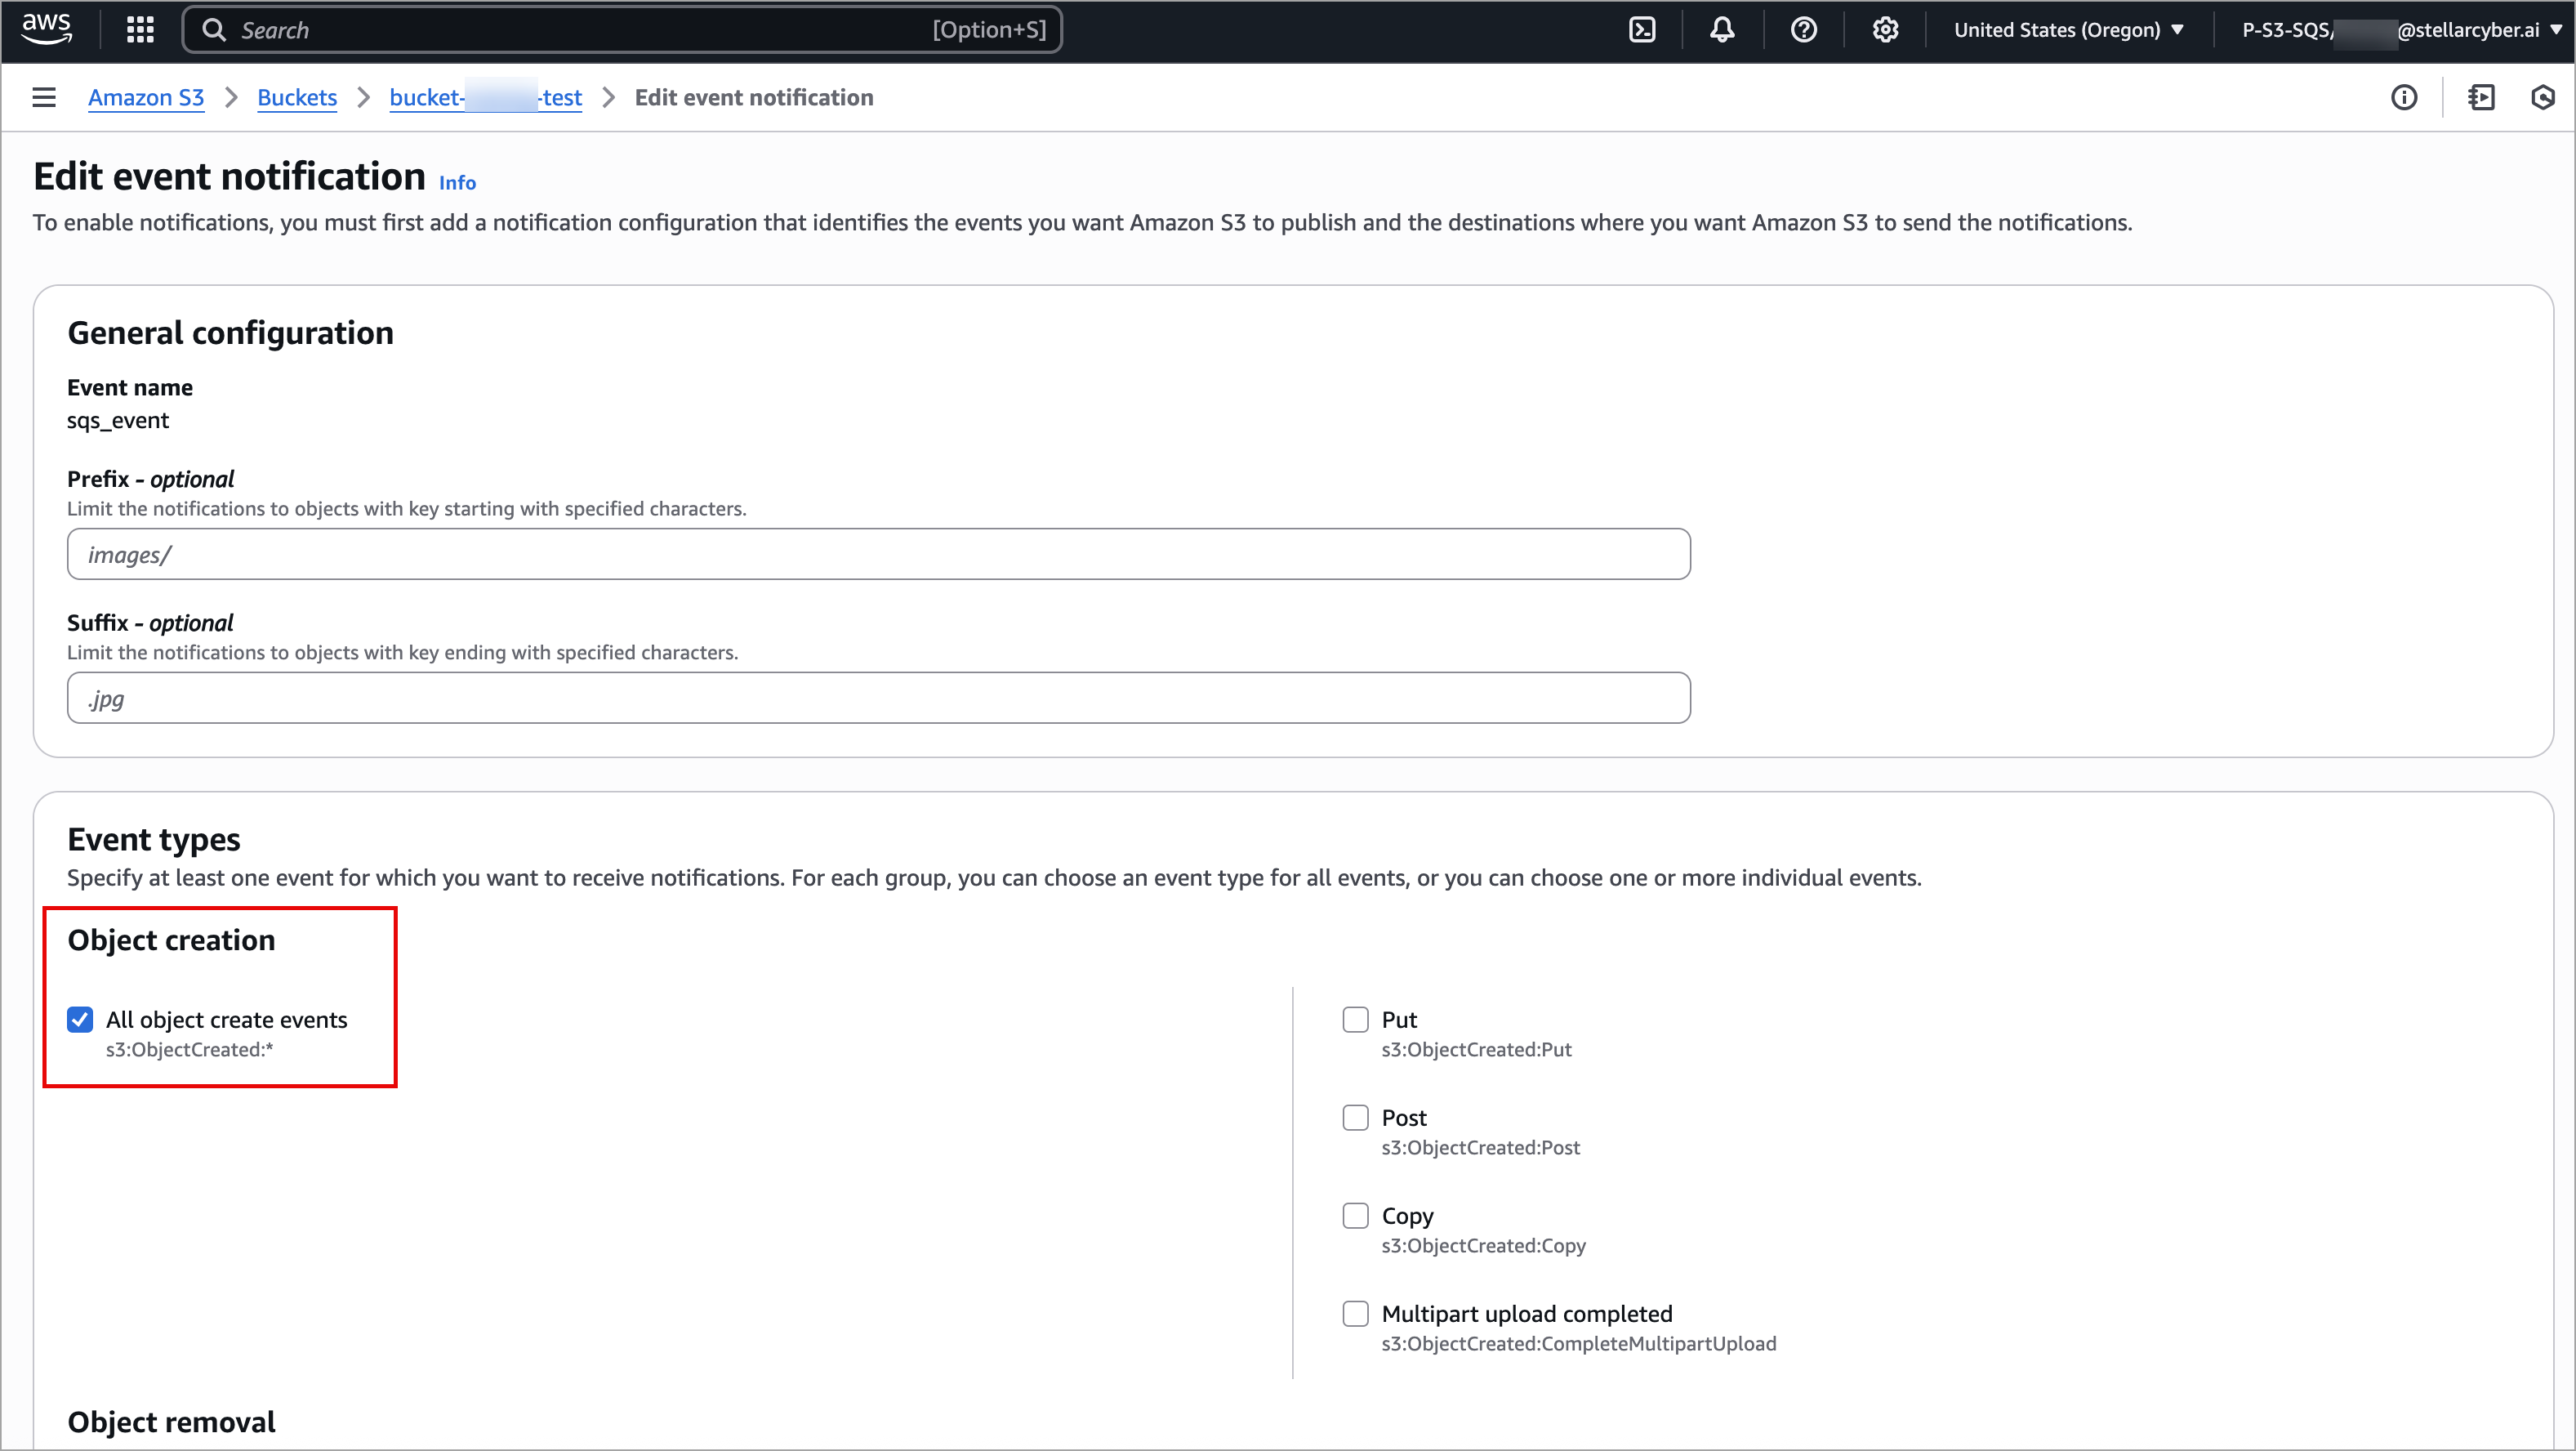Check the Copy event checkbox
This screenshot has height=1451, width=2576.
(1355, 1215)
